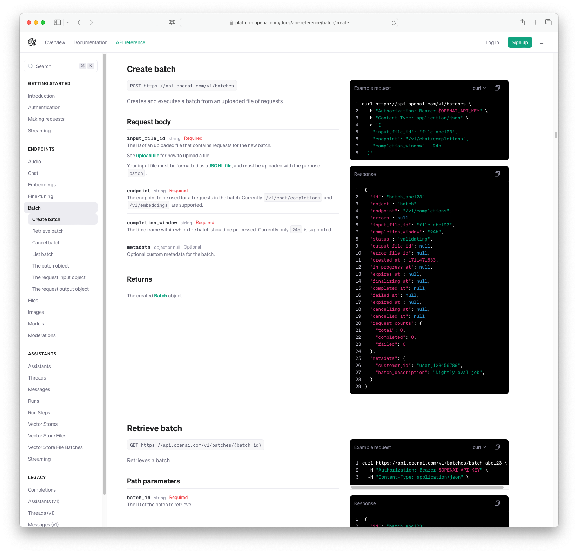578x553 pixels.
Task: Select the API reference tab
Action: coord(130,42)
